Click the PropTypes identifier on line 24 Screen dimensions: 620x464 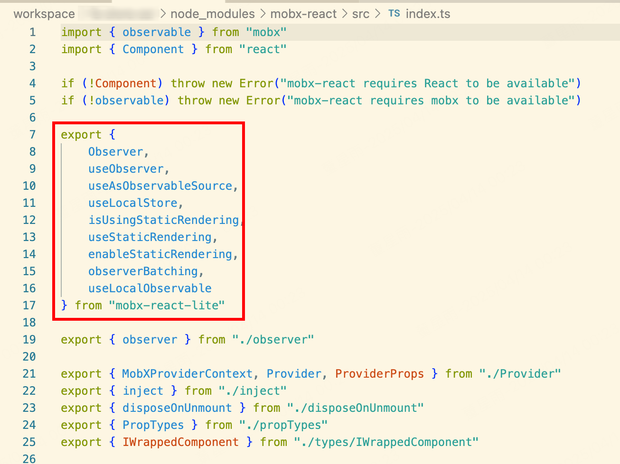pos(153,425)
